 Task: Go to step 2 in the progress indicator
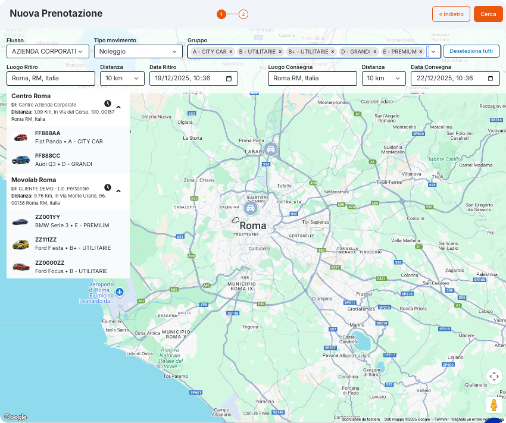pyautogui.click(x=243, y=14)
